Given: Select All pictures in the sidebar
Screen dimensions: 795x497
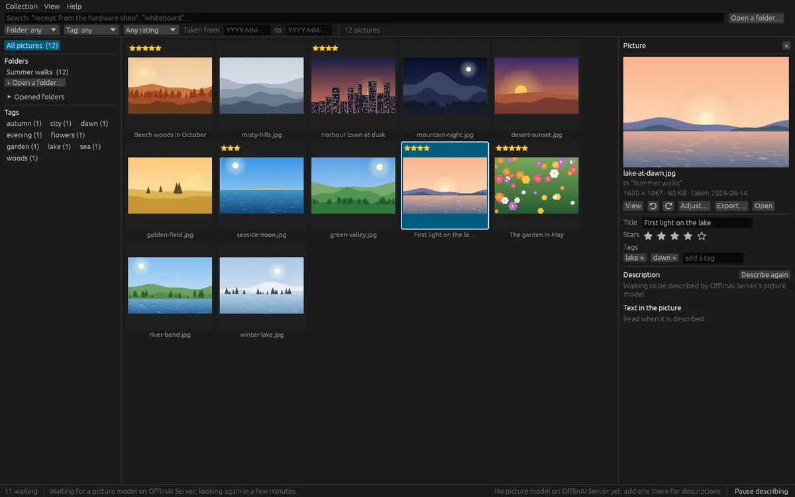Looking at the screenshot, I should [32, 46].
